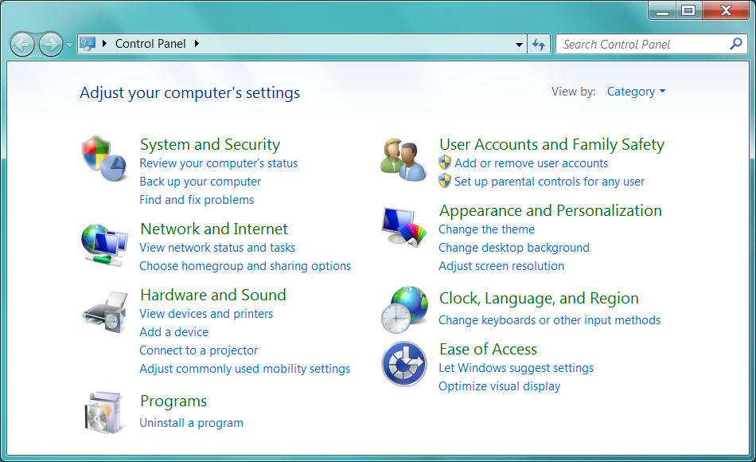Open the Network and Internet globe icon
The width and height of the screenshot is (756, 462).
104,245
